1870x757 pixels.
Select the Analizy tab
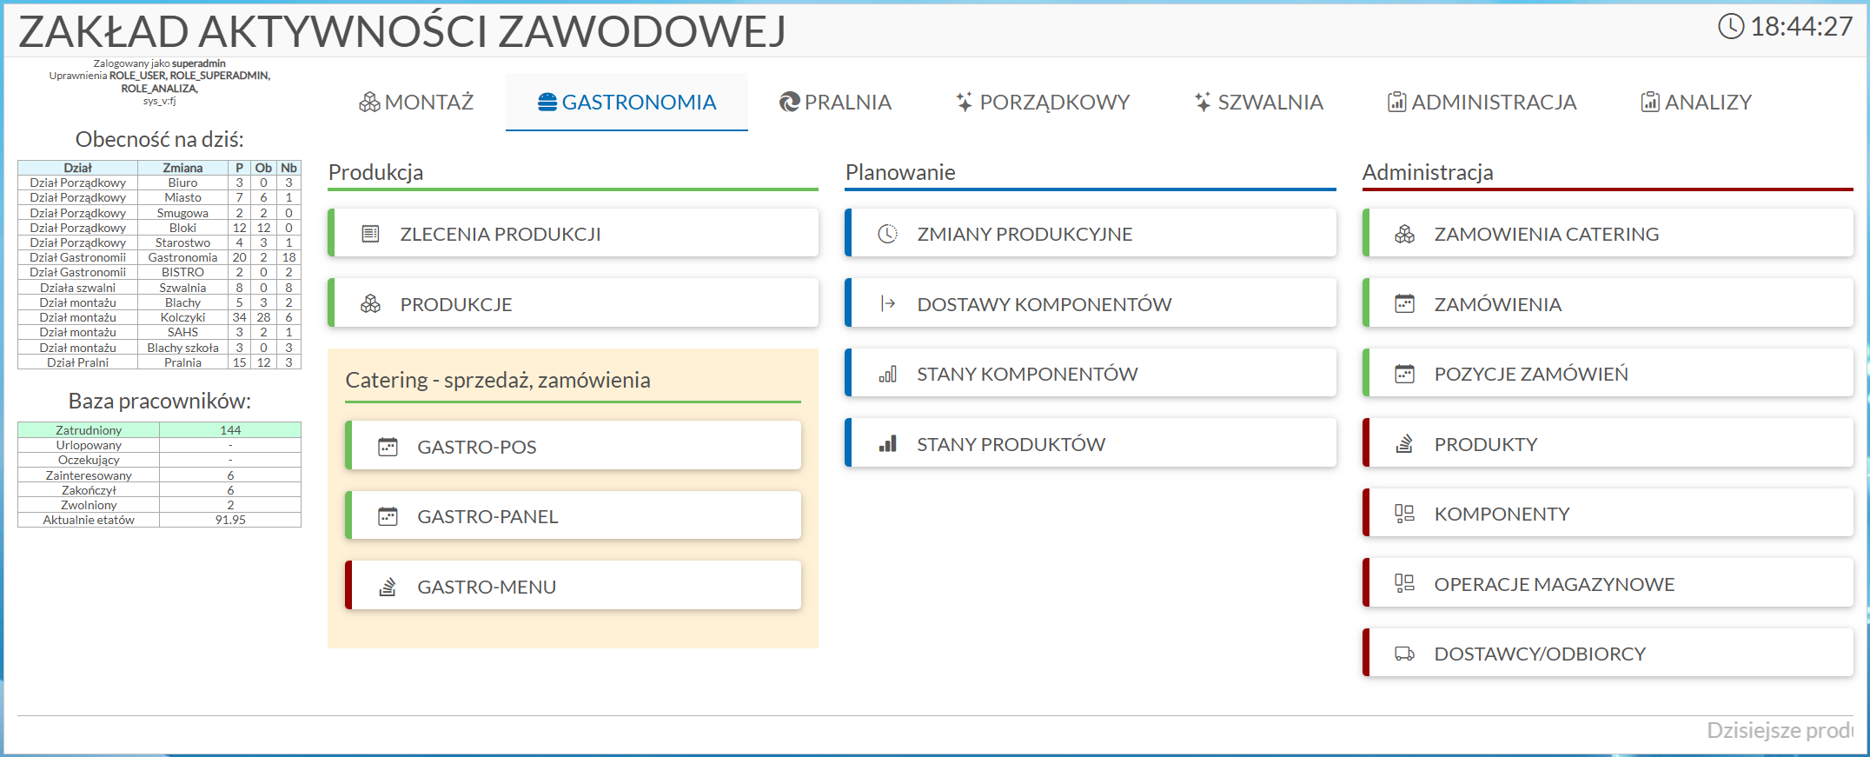[x=1695, y=103]
